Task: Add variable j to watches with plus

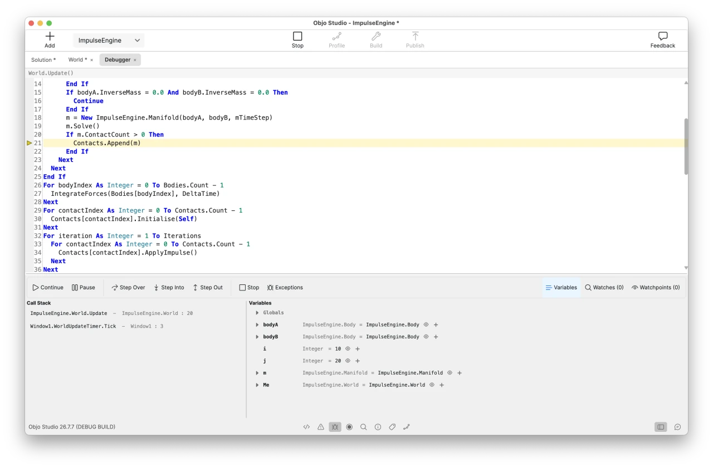Action: (358, 361)
